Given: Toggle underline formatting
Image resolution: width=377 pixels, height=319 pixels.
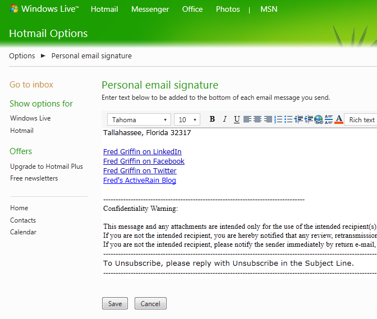Looking at the screenshot, I should tap(237, 119).
